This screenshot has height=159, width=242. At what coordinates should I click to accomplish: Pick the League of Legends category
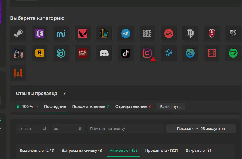click(x=104, y=33)
